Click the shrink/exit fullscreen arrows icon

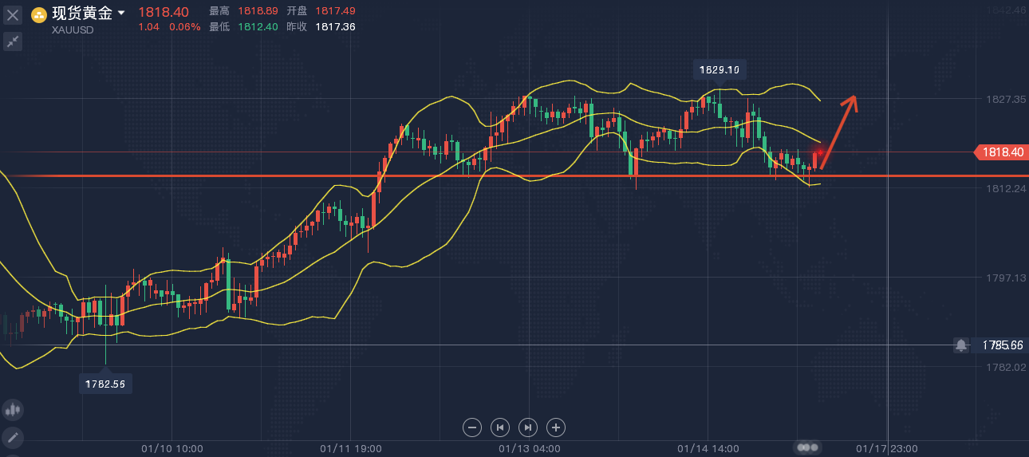point(13,41)
